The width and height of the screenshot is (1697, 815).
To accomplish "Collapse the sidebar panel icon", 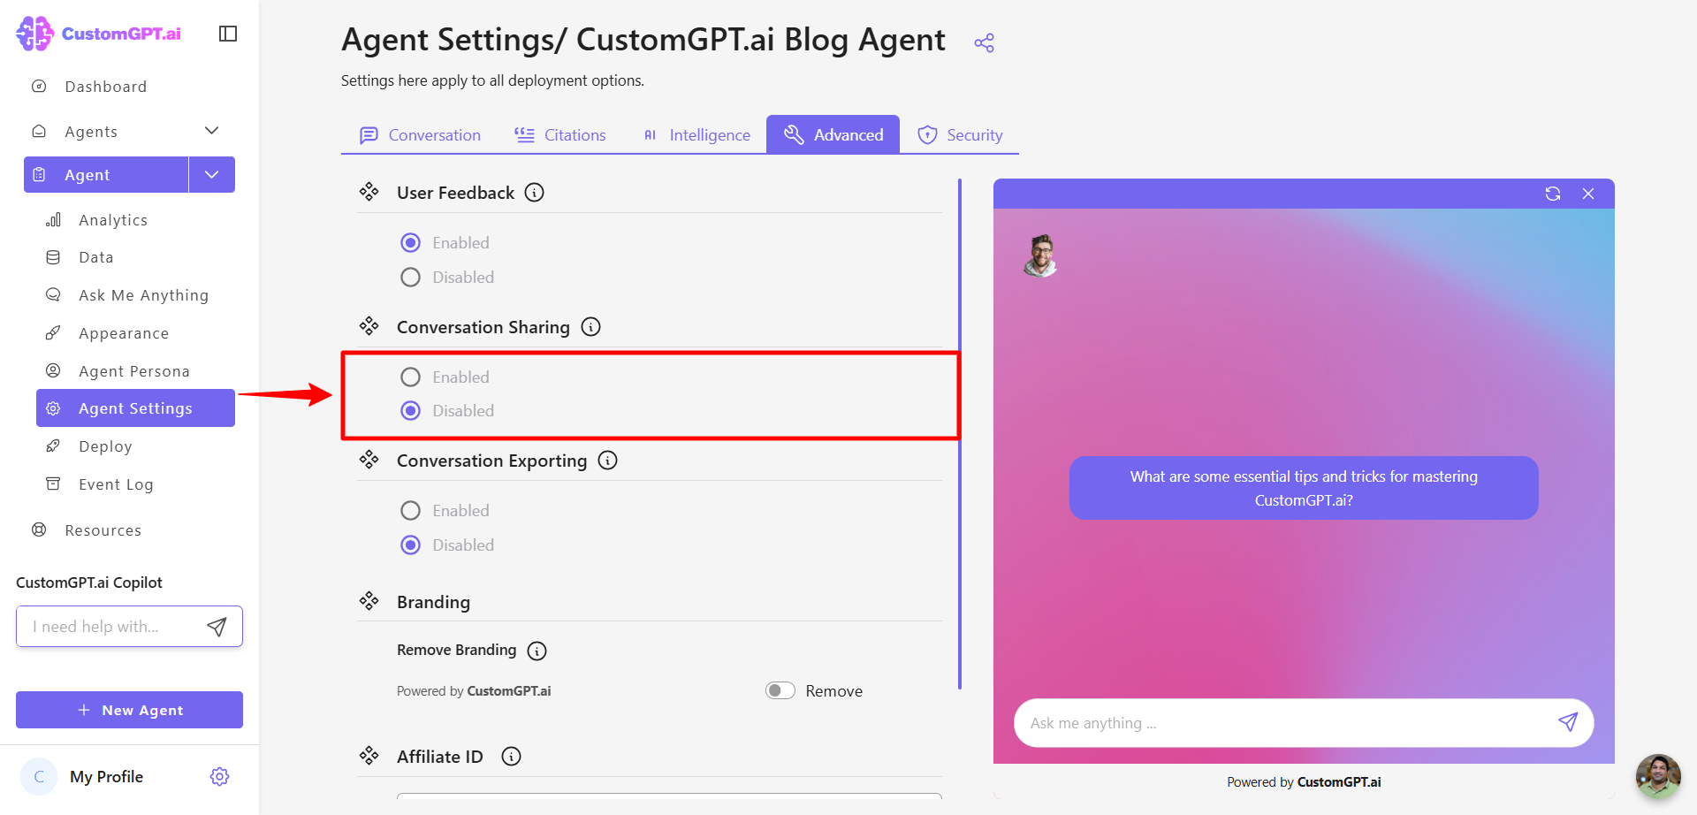I will pos(228,34).
